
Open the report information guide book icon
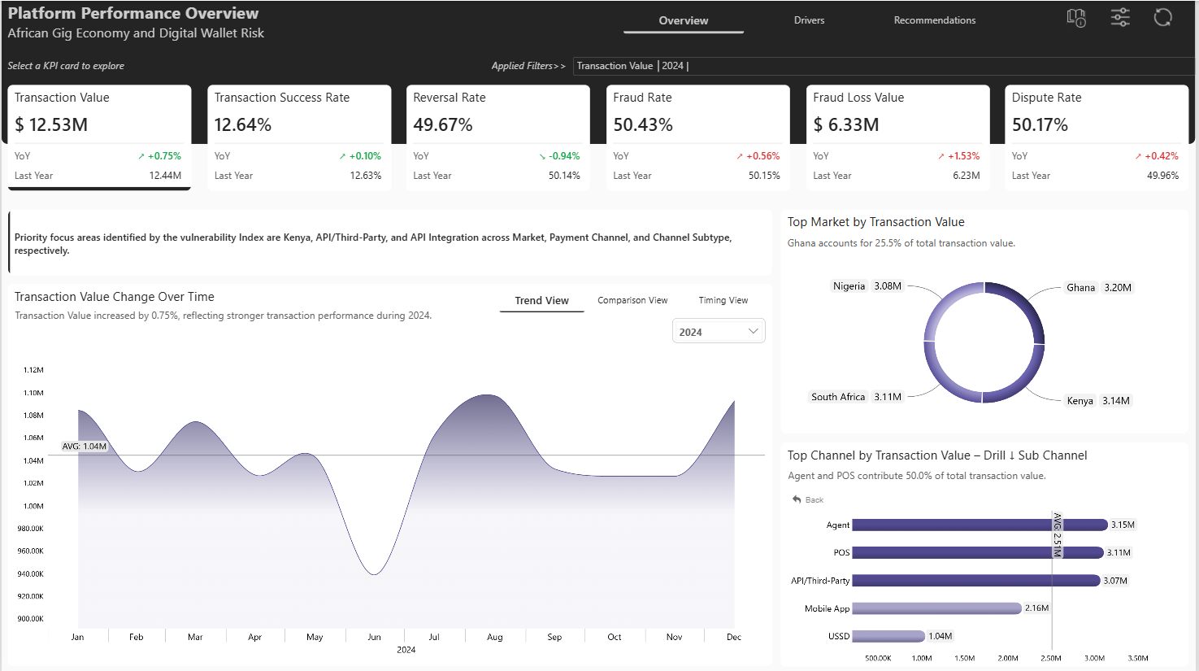point(1076,18)
